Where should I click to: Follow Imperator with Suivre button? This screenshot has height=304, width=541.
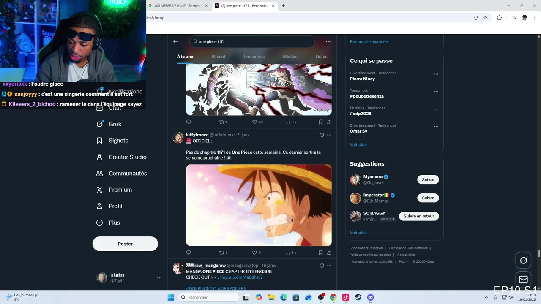tap(428, 198)
